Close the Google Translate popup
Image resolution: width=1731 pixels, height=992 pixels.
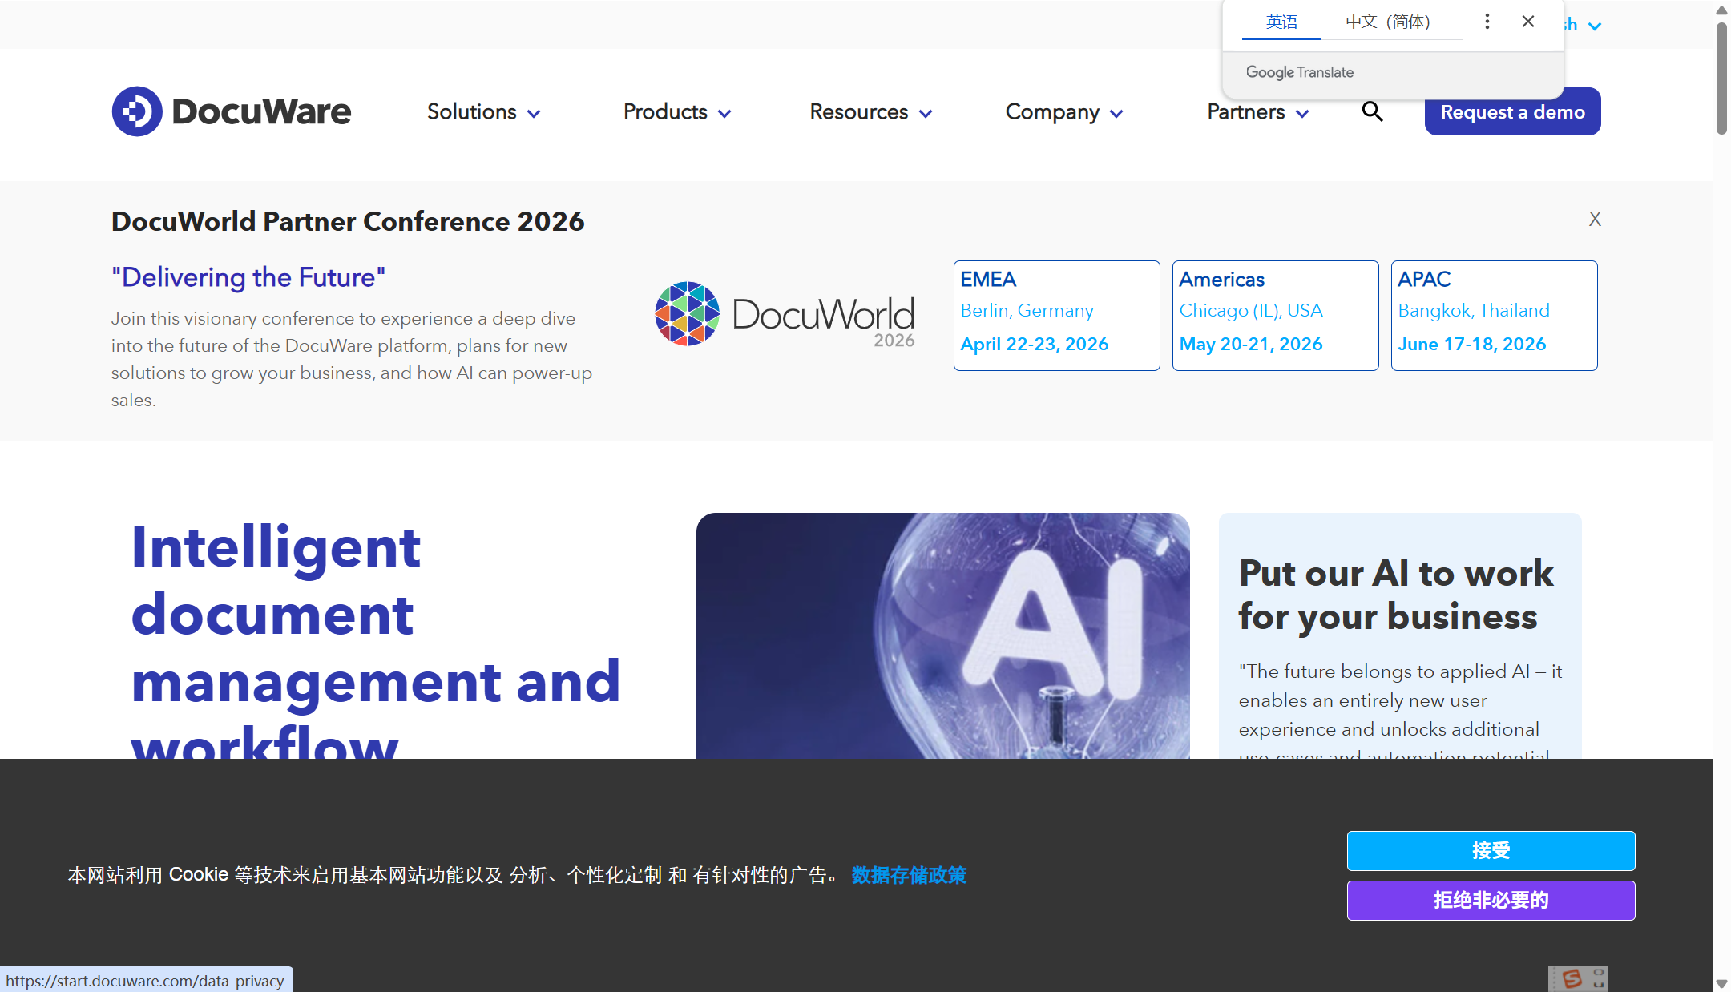pos(1528,22)
